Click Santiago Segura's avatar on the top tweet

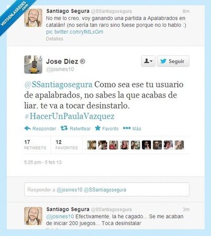click(x=33, y=18)
